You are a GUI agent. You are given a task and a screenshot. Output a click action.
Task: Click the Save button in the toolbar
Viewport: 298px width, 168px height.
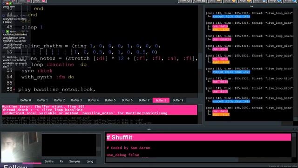pyautogui.click(x=184, y=1)
